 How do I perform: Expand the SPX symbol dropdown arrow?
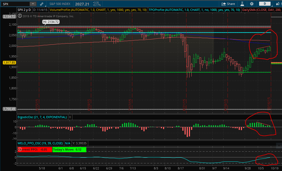point(33,4)
